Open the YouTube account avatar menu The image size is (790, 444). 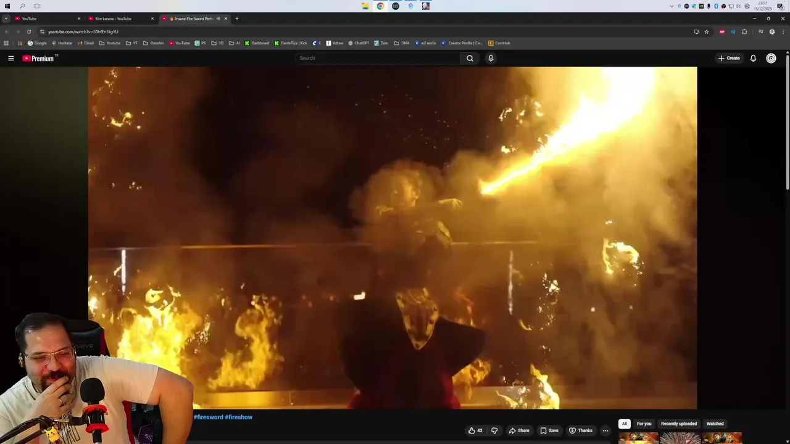point(771,58)
